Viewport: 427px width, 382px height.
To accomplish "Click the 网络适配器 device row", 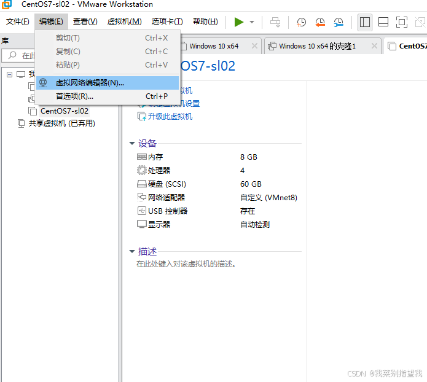I will pyautogui.click(x=217, y=197).
